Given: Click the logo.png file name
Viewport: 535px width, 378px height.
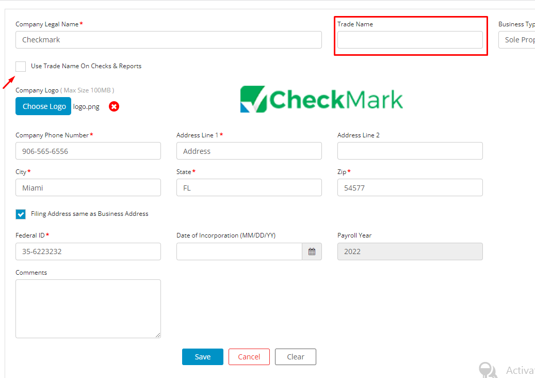Looking at the screenshot, I should [x=86, y=106].
